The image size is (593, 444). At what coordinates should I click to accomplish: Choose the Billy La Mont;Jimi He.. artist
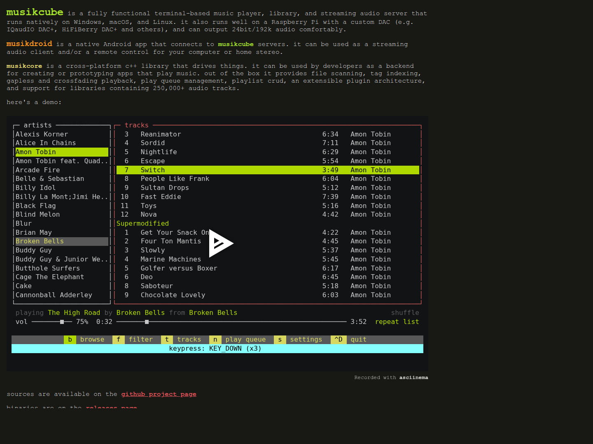(62, 197)
